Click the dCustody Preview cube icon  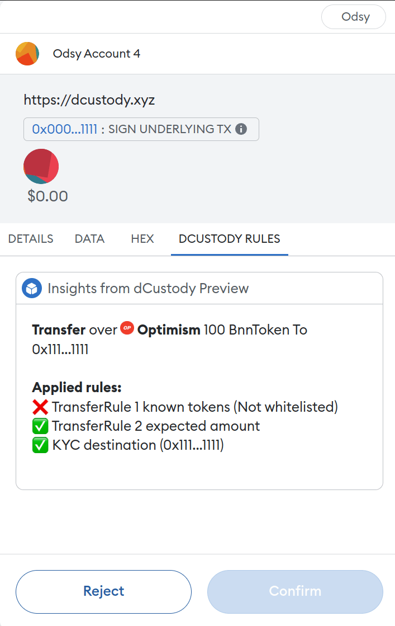point(32,288)
